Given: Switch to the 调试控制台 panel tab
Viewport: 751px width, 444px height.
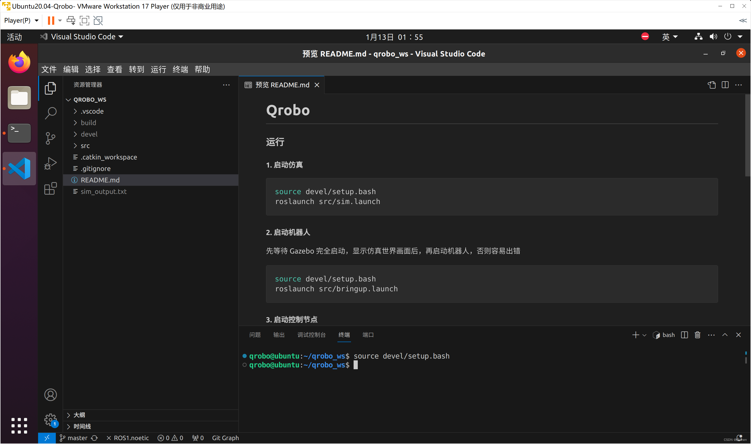Looking at the screenshot, I should (x=311, y=335).
